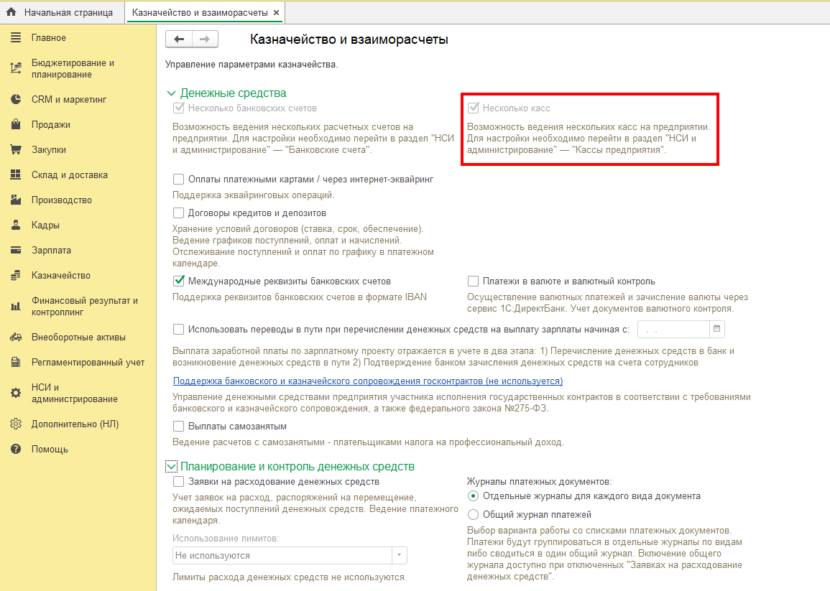830x591 pixels.
Task: Click the Регламентированный учет calculator icon
Action: pos(16,362)
